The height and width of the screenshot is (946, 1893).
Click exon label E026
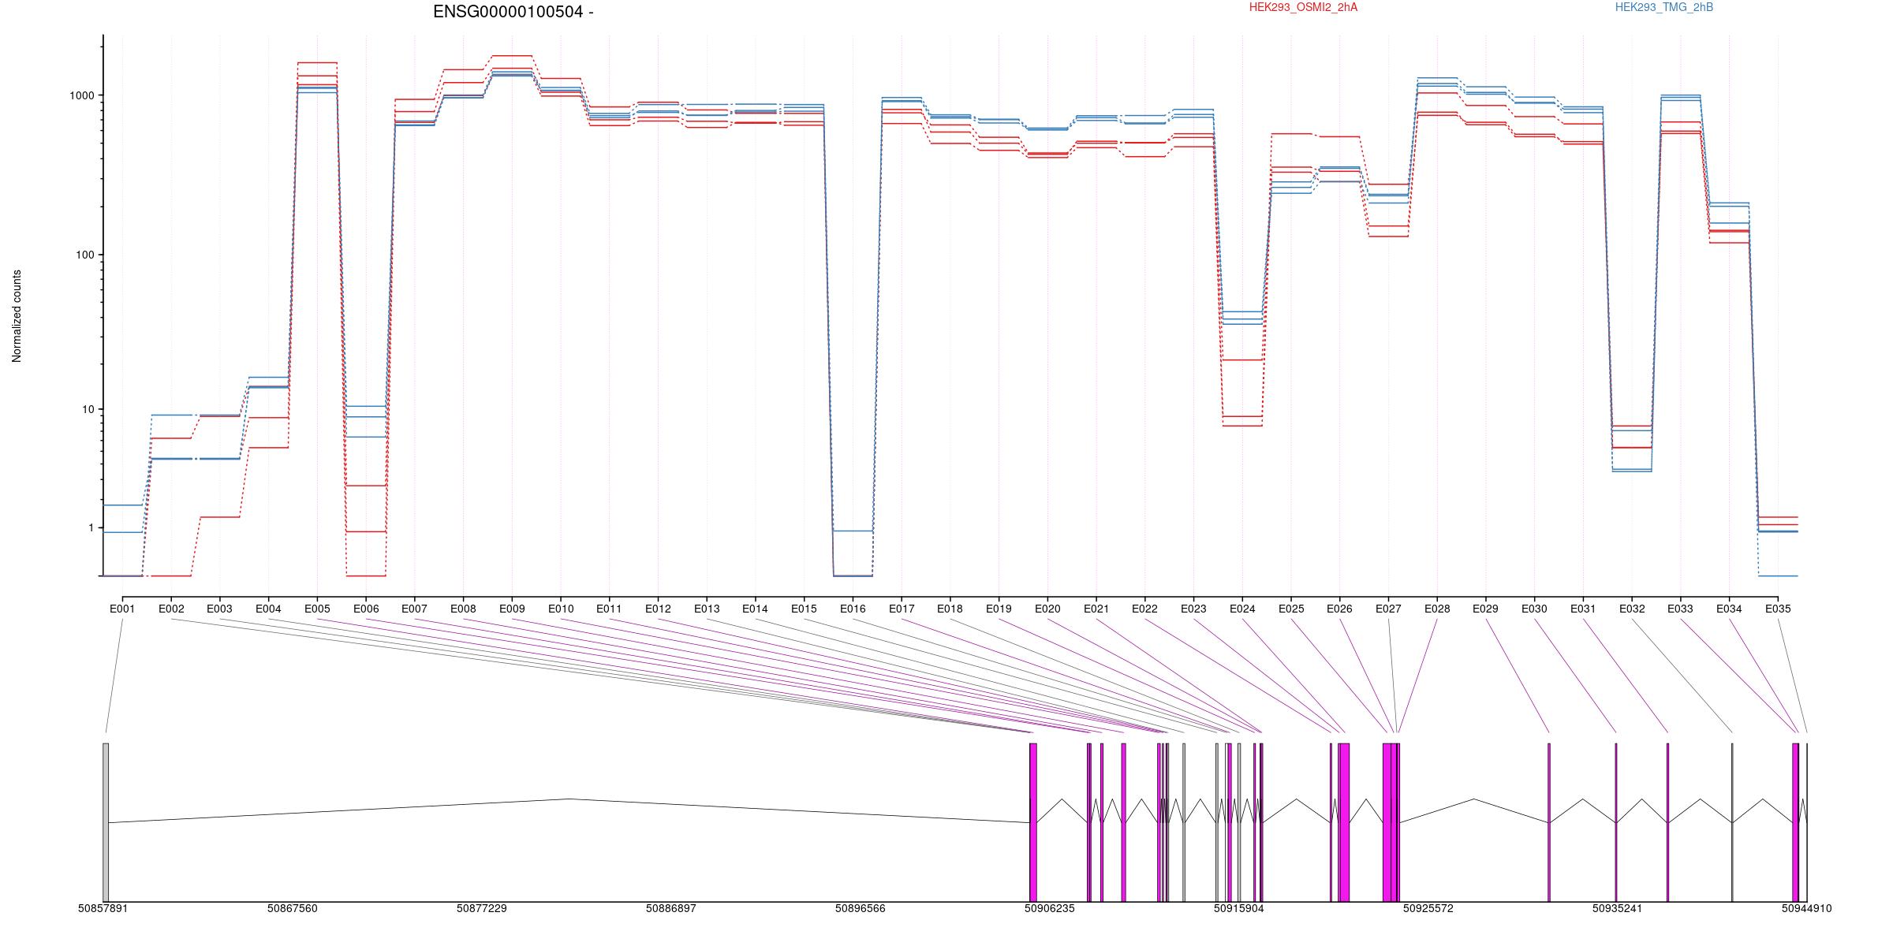tap(1339, 609)
